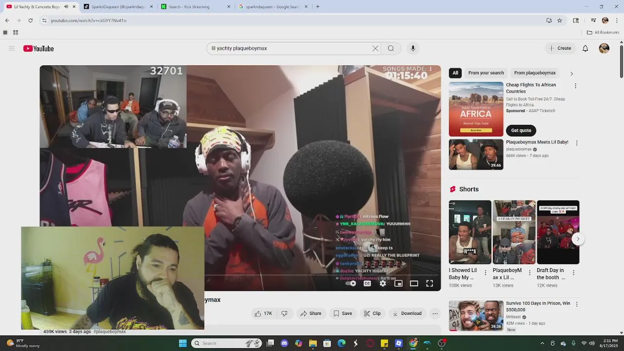Image resolution: width=624 pixels, height=351 pixels.
Task: Open options for Draft Day short
Action: (573, 273)
